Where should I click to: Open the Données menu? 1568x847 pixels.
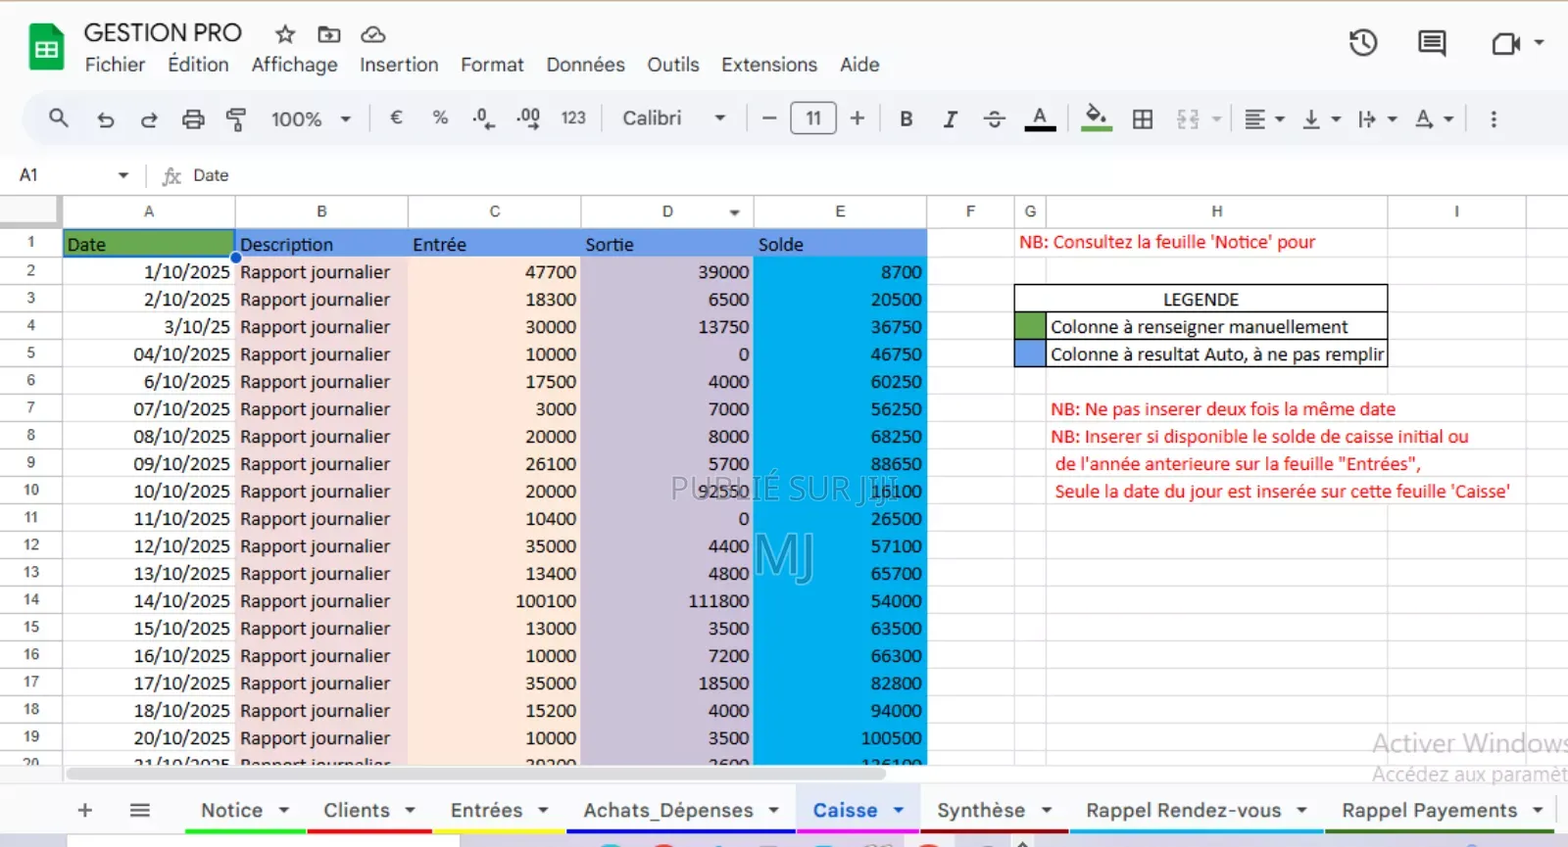[x=585, y=65]
